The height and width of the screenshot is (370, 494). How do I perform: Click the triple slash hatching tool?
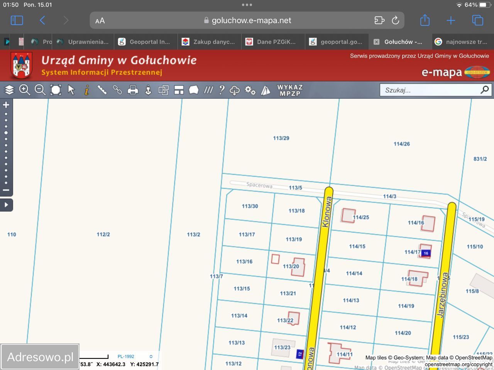(208, 90)
